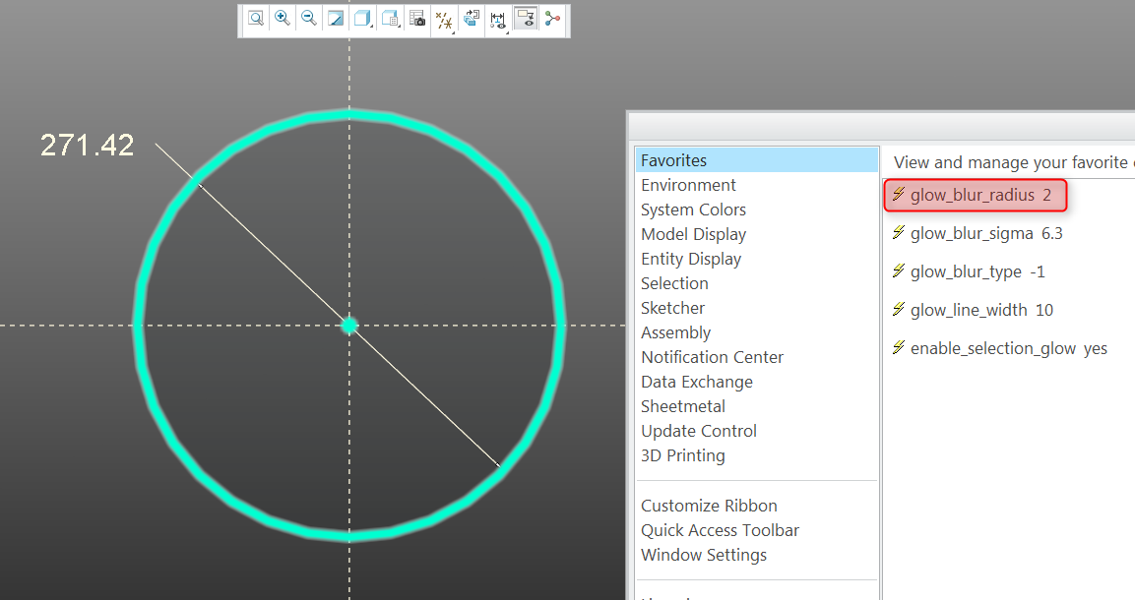Select the glow_line_width 10 option
This screenshot has height=600, width=1135.
click(x=981, y=310)
